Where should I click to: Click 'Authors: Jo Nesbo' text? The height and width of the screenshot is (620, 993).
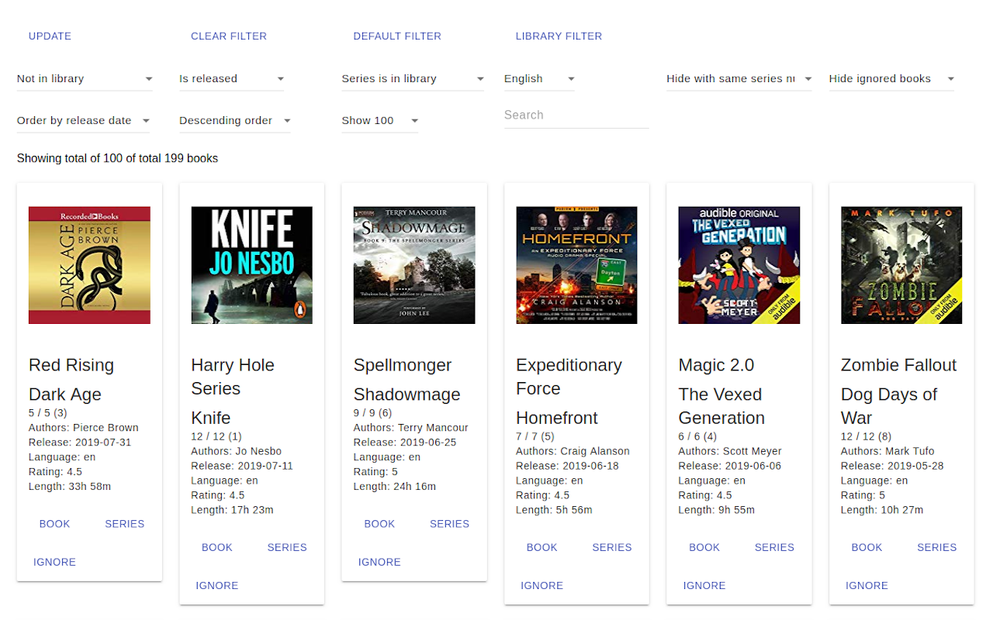(x=237, y=451)
